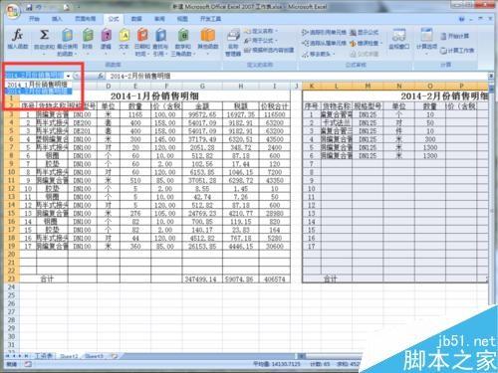Open the Lookup & Reference (查找与引用) functions icon
The image size is (498, 373).
pyautogui.click(x=160, y=35)
